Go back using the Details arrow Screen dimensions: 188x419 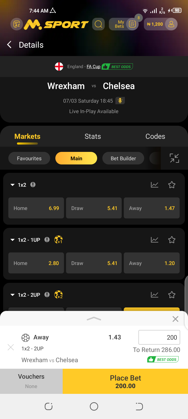[9, 45]
